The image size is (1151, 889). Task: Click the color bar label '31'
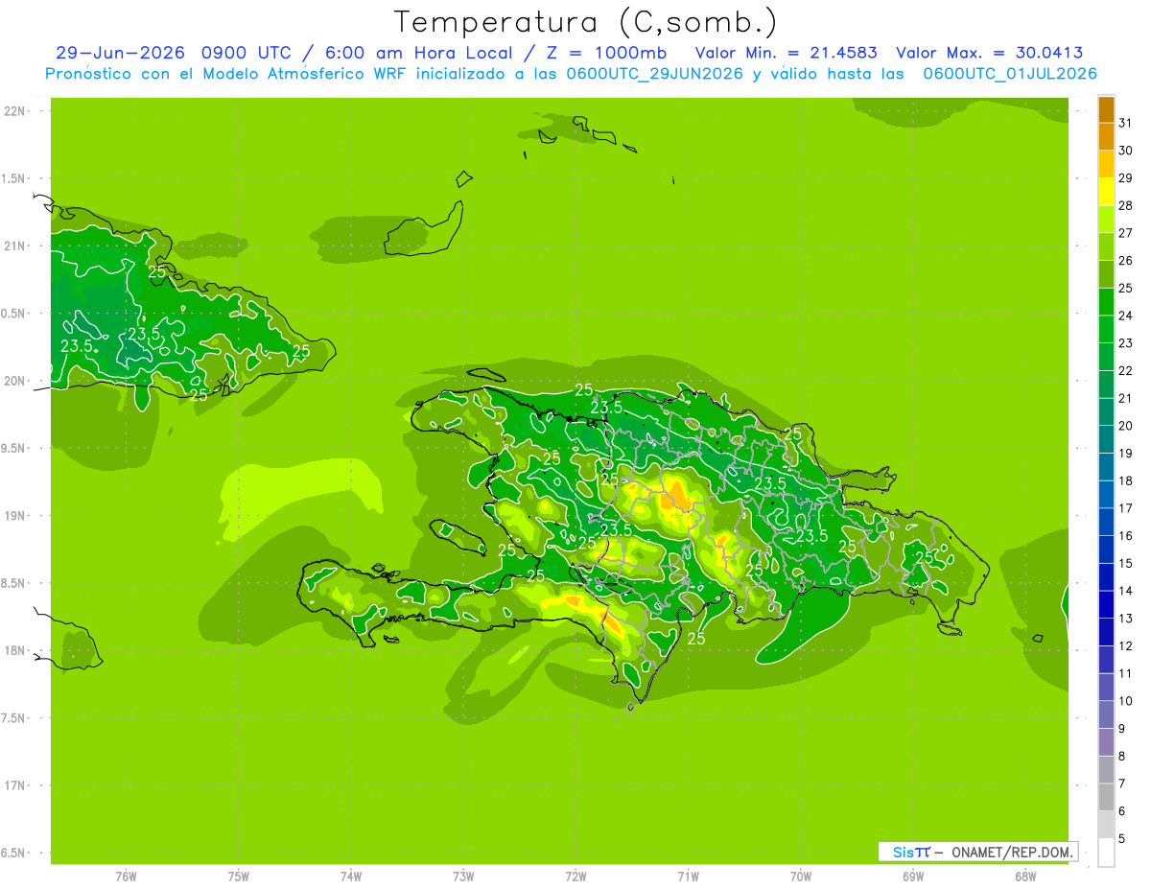[1125, 123]
